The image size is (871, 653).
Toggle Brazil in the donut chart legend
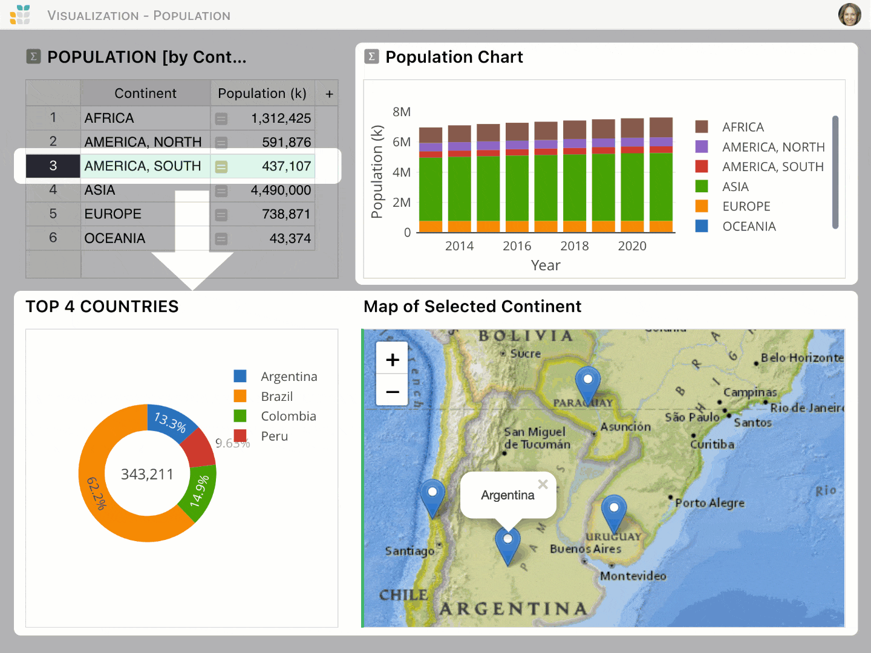[276, 397]
